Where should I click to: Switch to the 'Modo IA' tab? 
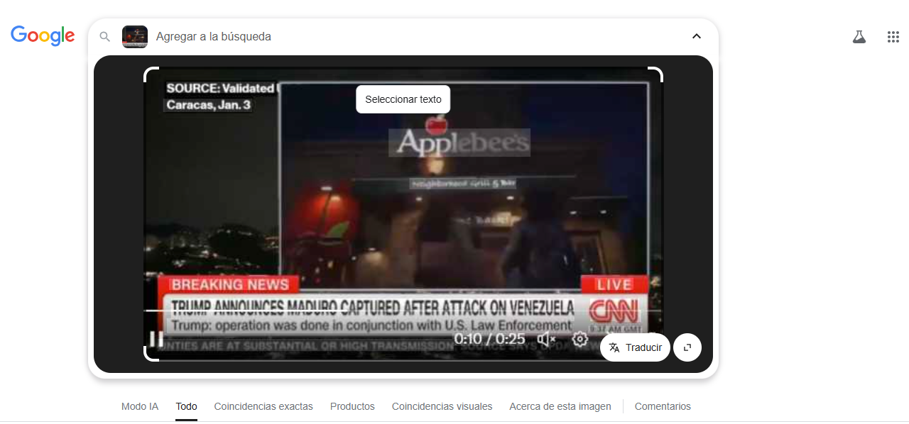tap(140, 406)
